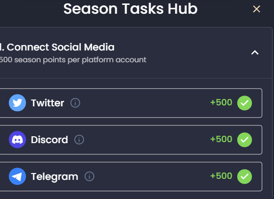
Task: Collapse the Connect Social Media section
Action: coord(255,52)
